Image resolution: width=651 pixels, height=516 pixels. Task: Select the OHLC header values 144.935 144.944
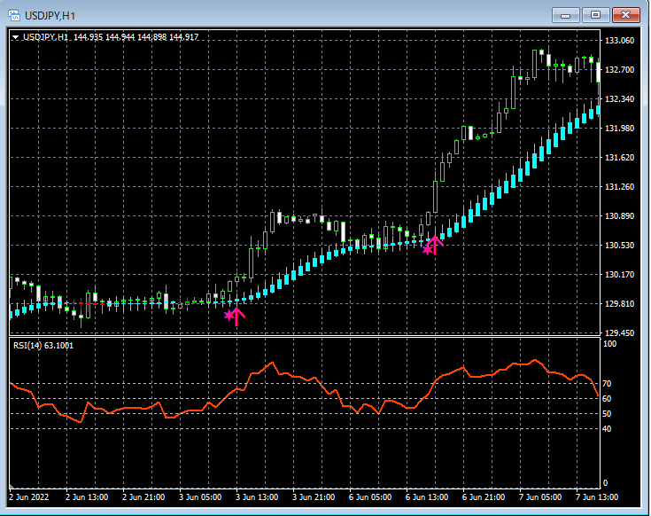(x=104, y=37)
